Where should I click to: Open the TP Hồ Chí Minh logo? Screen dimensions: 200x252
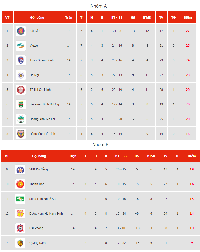(21, 90)
